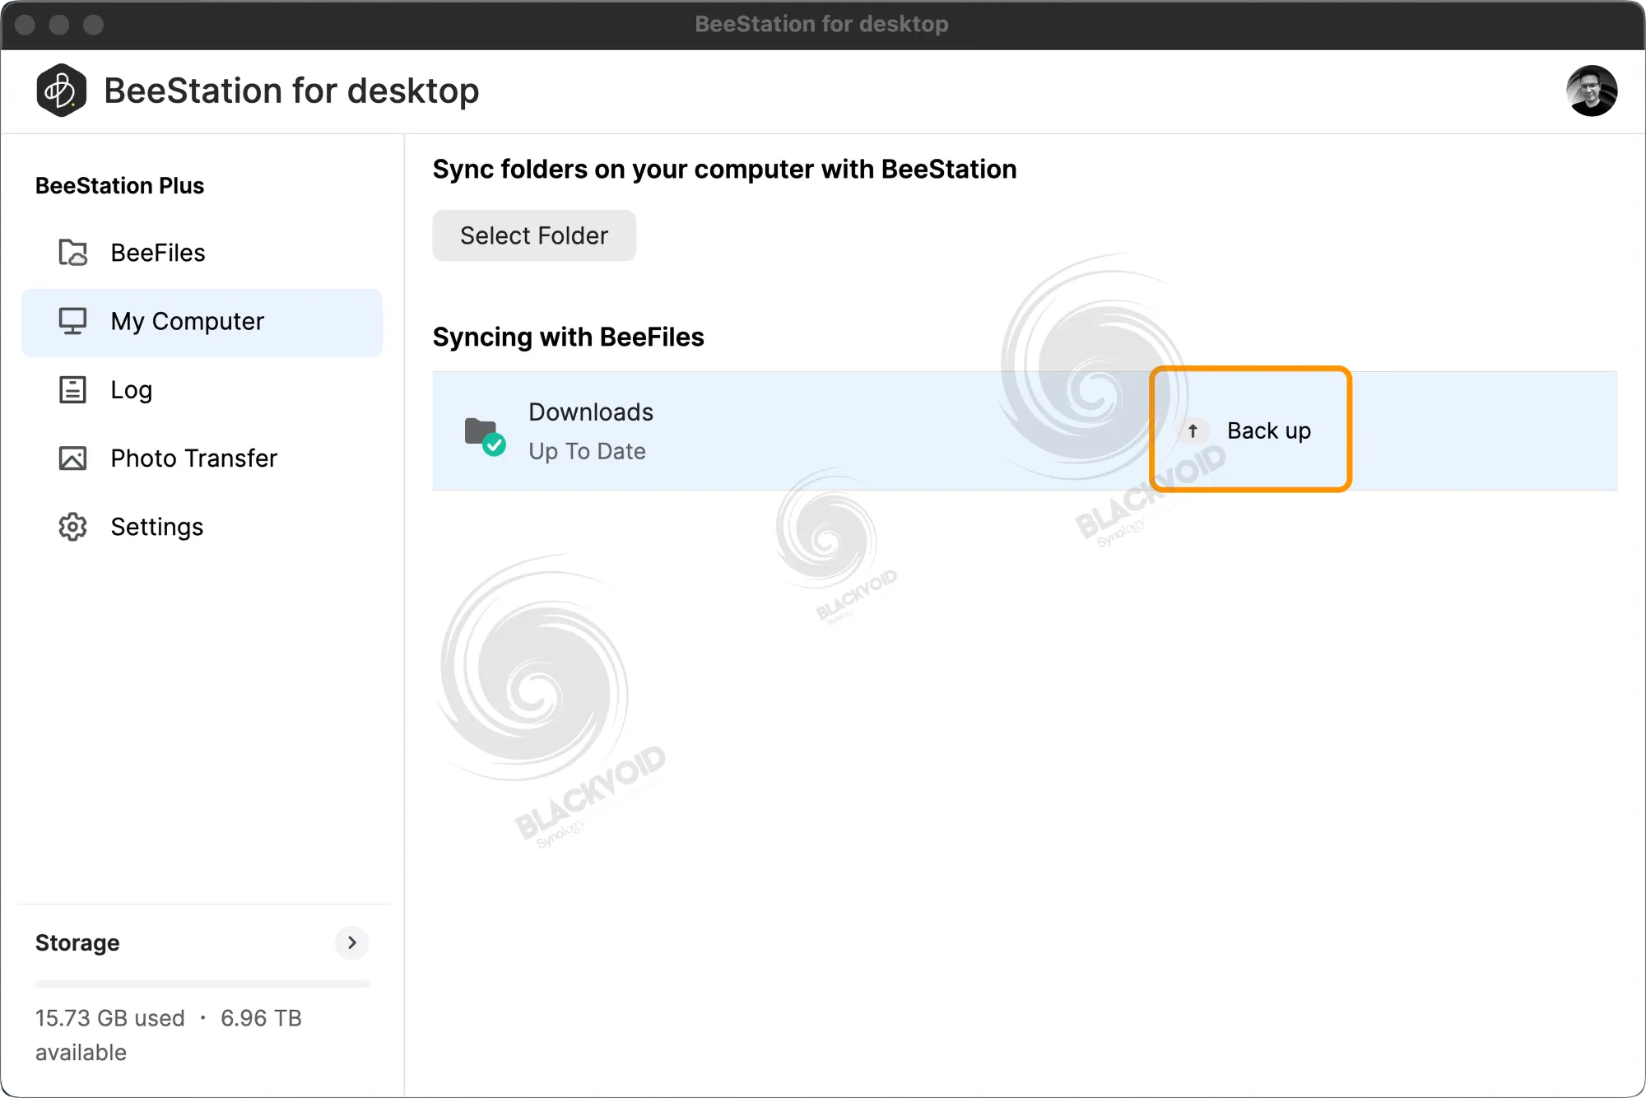The image size is (1646, 1098).
Task: Open the user profile avatar
Action: tap(1591, 91)
